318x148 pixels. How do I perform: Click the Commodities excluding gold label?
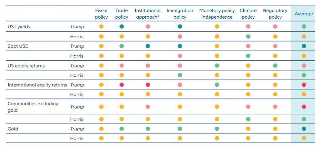[33, 107]
